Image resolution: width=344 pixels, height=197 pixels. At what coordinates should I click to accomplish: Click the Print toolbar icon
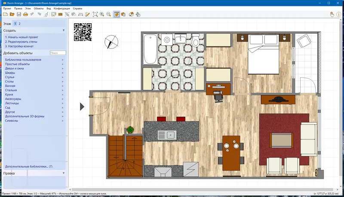coord(25,15)
